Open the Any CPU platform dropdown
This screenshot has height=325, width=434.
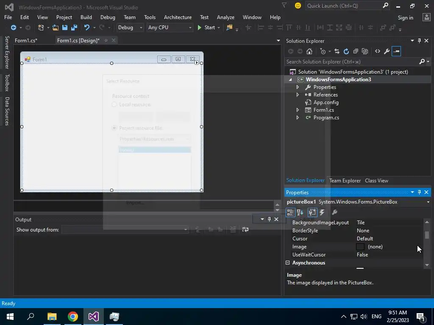click(170, 28)
